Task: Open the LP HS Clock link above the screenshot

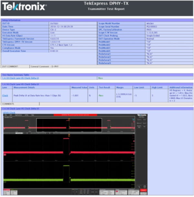Action: 9,112
